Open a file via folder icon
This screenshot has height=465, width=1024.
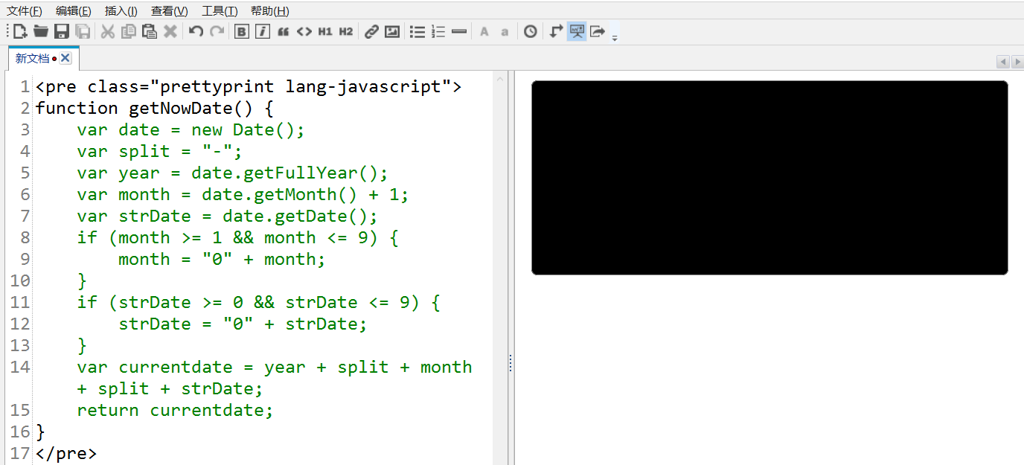tap(41, 31)
